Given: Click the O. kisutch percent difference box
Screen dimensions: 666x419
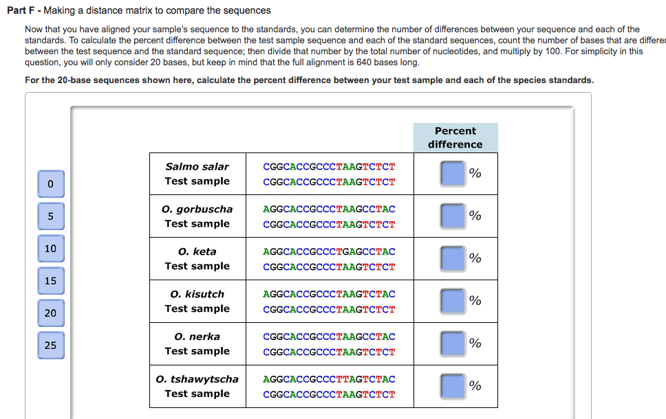Looking at the screenshot, I should [x=453, y=301].
